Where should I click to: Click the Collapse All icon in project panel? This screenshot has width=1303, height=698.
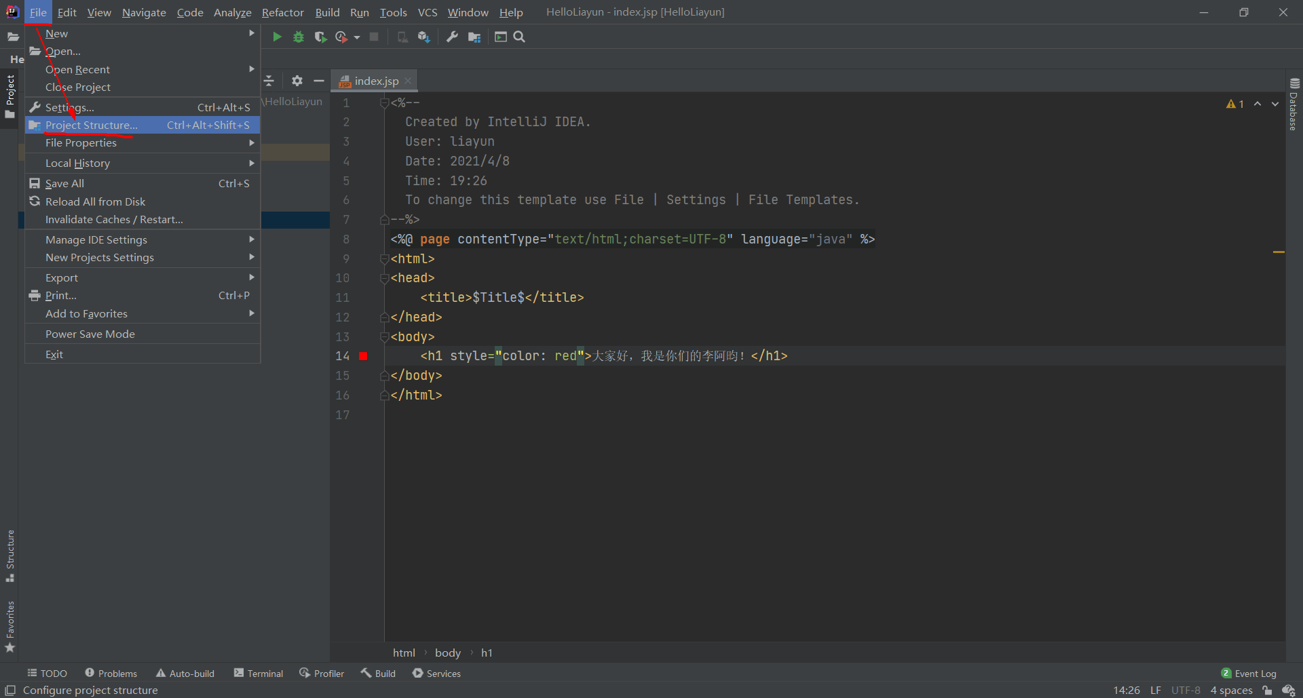click(269, 81)
